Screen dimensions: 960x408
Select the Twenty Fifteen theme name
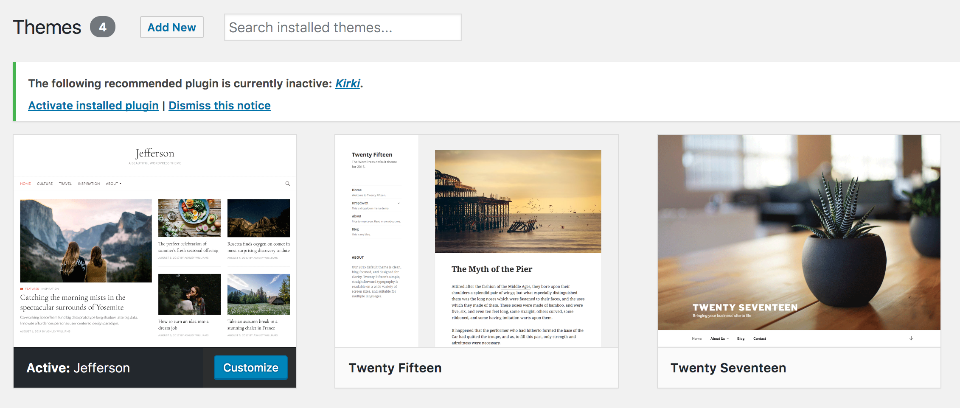coord(395,368)
